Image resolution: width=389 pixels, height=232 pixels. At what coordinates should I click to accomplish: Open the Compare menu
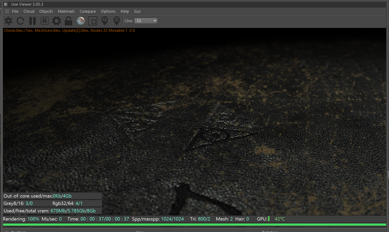tap(88, 11)
